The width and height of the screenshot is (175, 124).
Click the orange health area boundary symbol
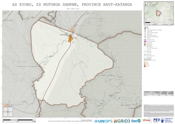pos(145,40)
